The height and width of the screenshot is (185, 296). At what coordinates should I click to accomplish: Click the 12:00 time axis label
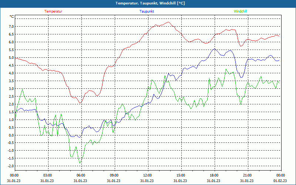[x=148, y=175]
